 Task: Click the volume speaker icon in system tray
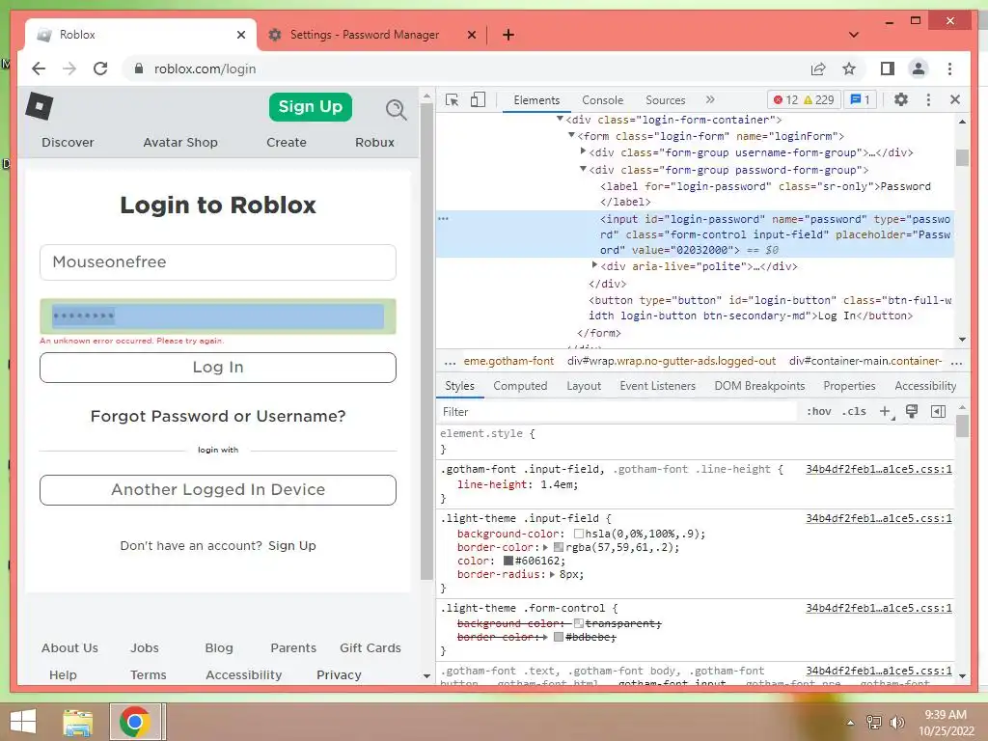(896, 723)
